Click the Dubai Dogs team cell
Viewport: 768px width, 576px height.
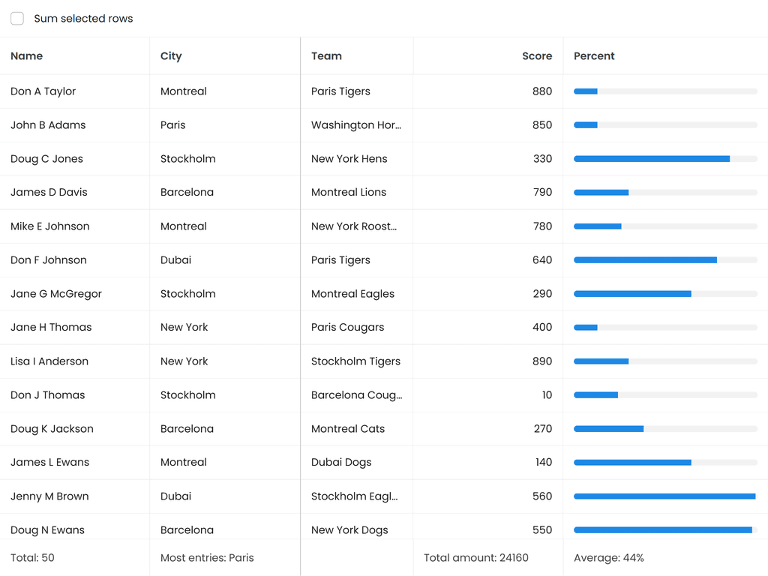341,463
